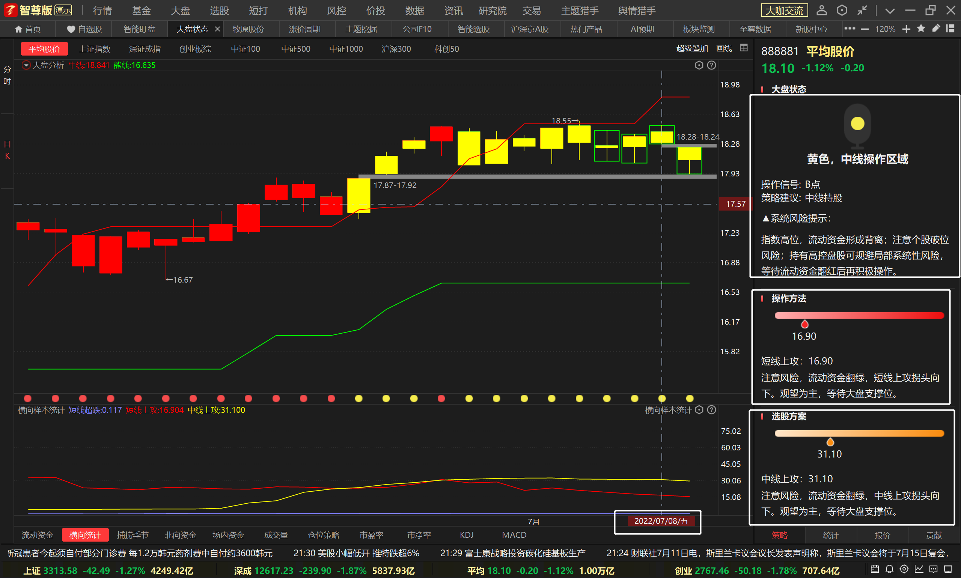Image resolution: width=961 pixels, height=578 pixels.
Task: Click the 画线 drawing button
Action: [724, 48]
